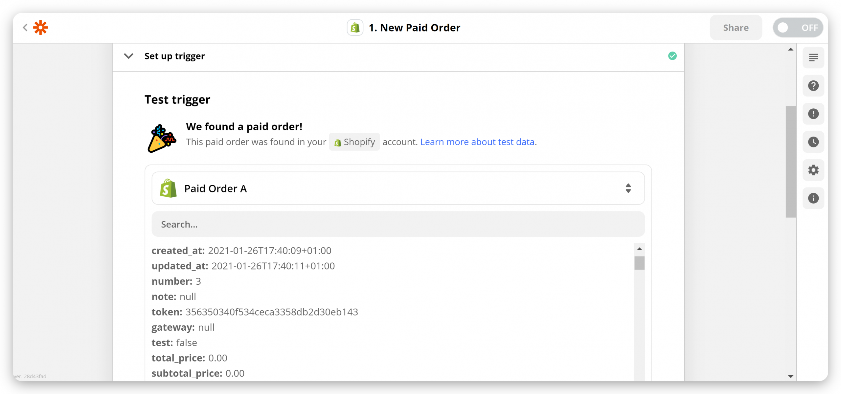Open the help question mark panel
The height and width of the screenshot is (394, 841).
813,86
